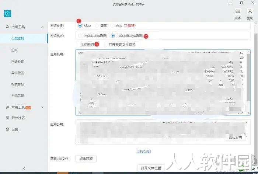The width and height of the screenshot is (258, 174).
Task: Click 打开文件位置 button
Action: click(x=151, y=168)
